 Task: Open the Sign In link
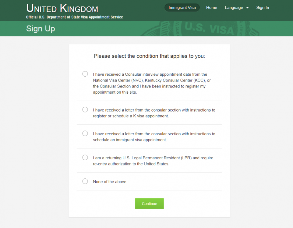pyautogui.click(x=263, y=8)
